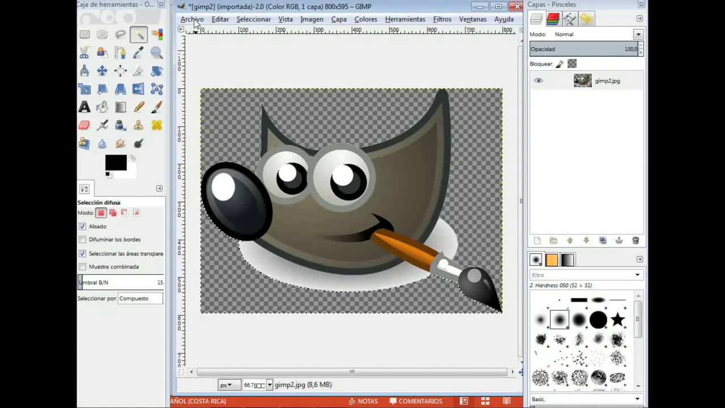Viewport: 725px width, 408px height.
Task: Select the Ellipse Select tool
Action: [x=102, y=35]
